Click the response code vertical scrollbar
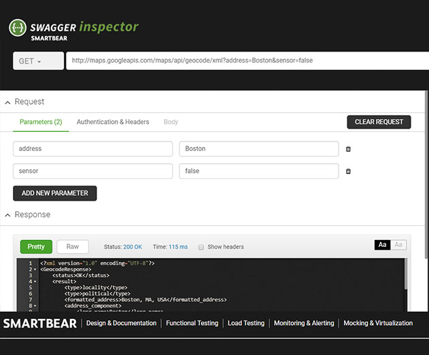This screenshot has width=429, height=355. tap(406, 273)
